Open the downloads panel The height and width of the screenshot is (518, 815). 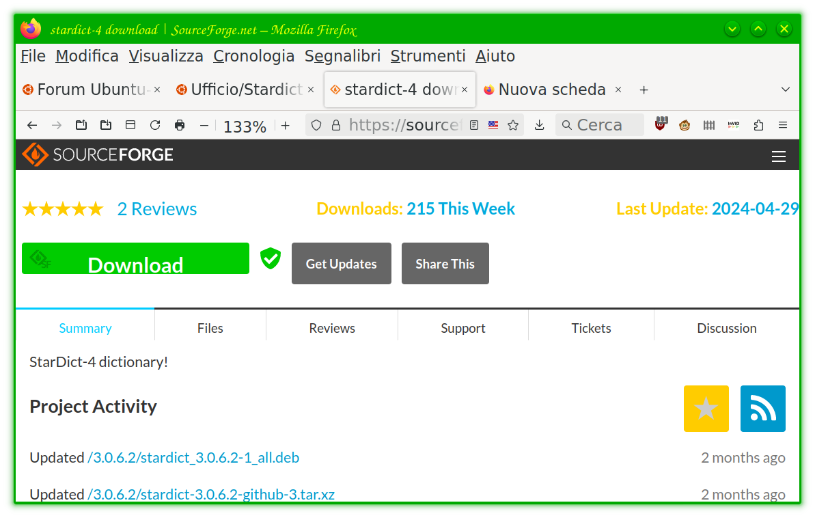(x=540, y=125)
